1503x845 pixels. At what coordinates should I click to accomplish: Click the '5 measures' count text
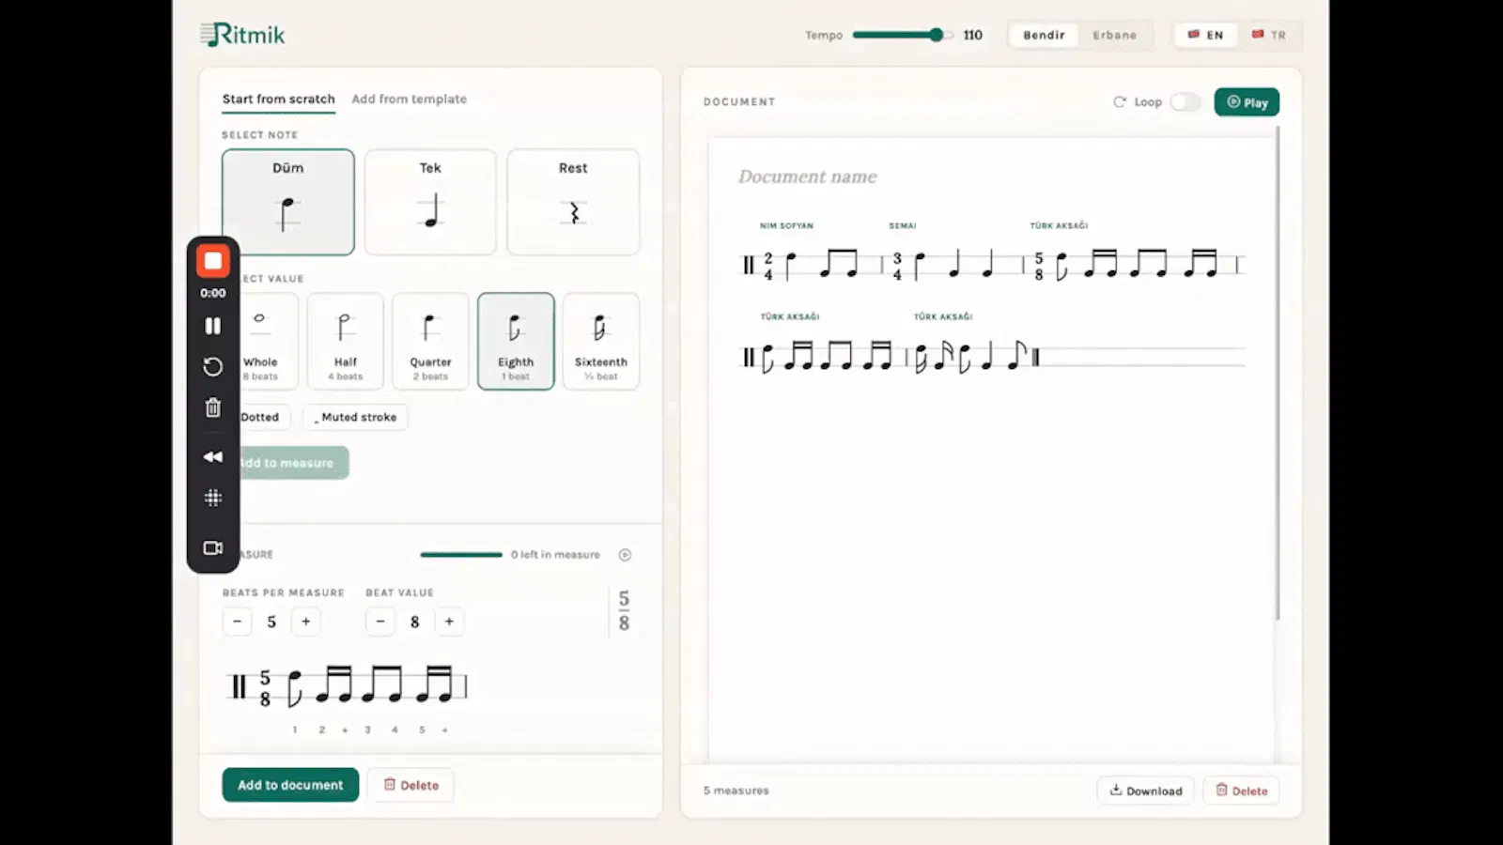(736, 791)
